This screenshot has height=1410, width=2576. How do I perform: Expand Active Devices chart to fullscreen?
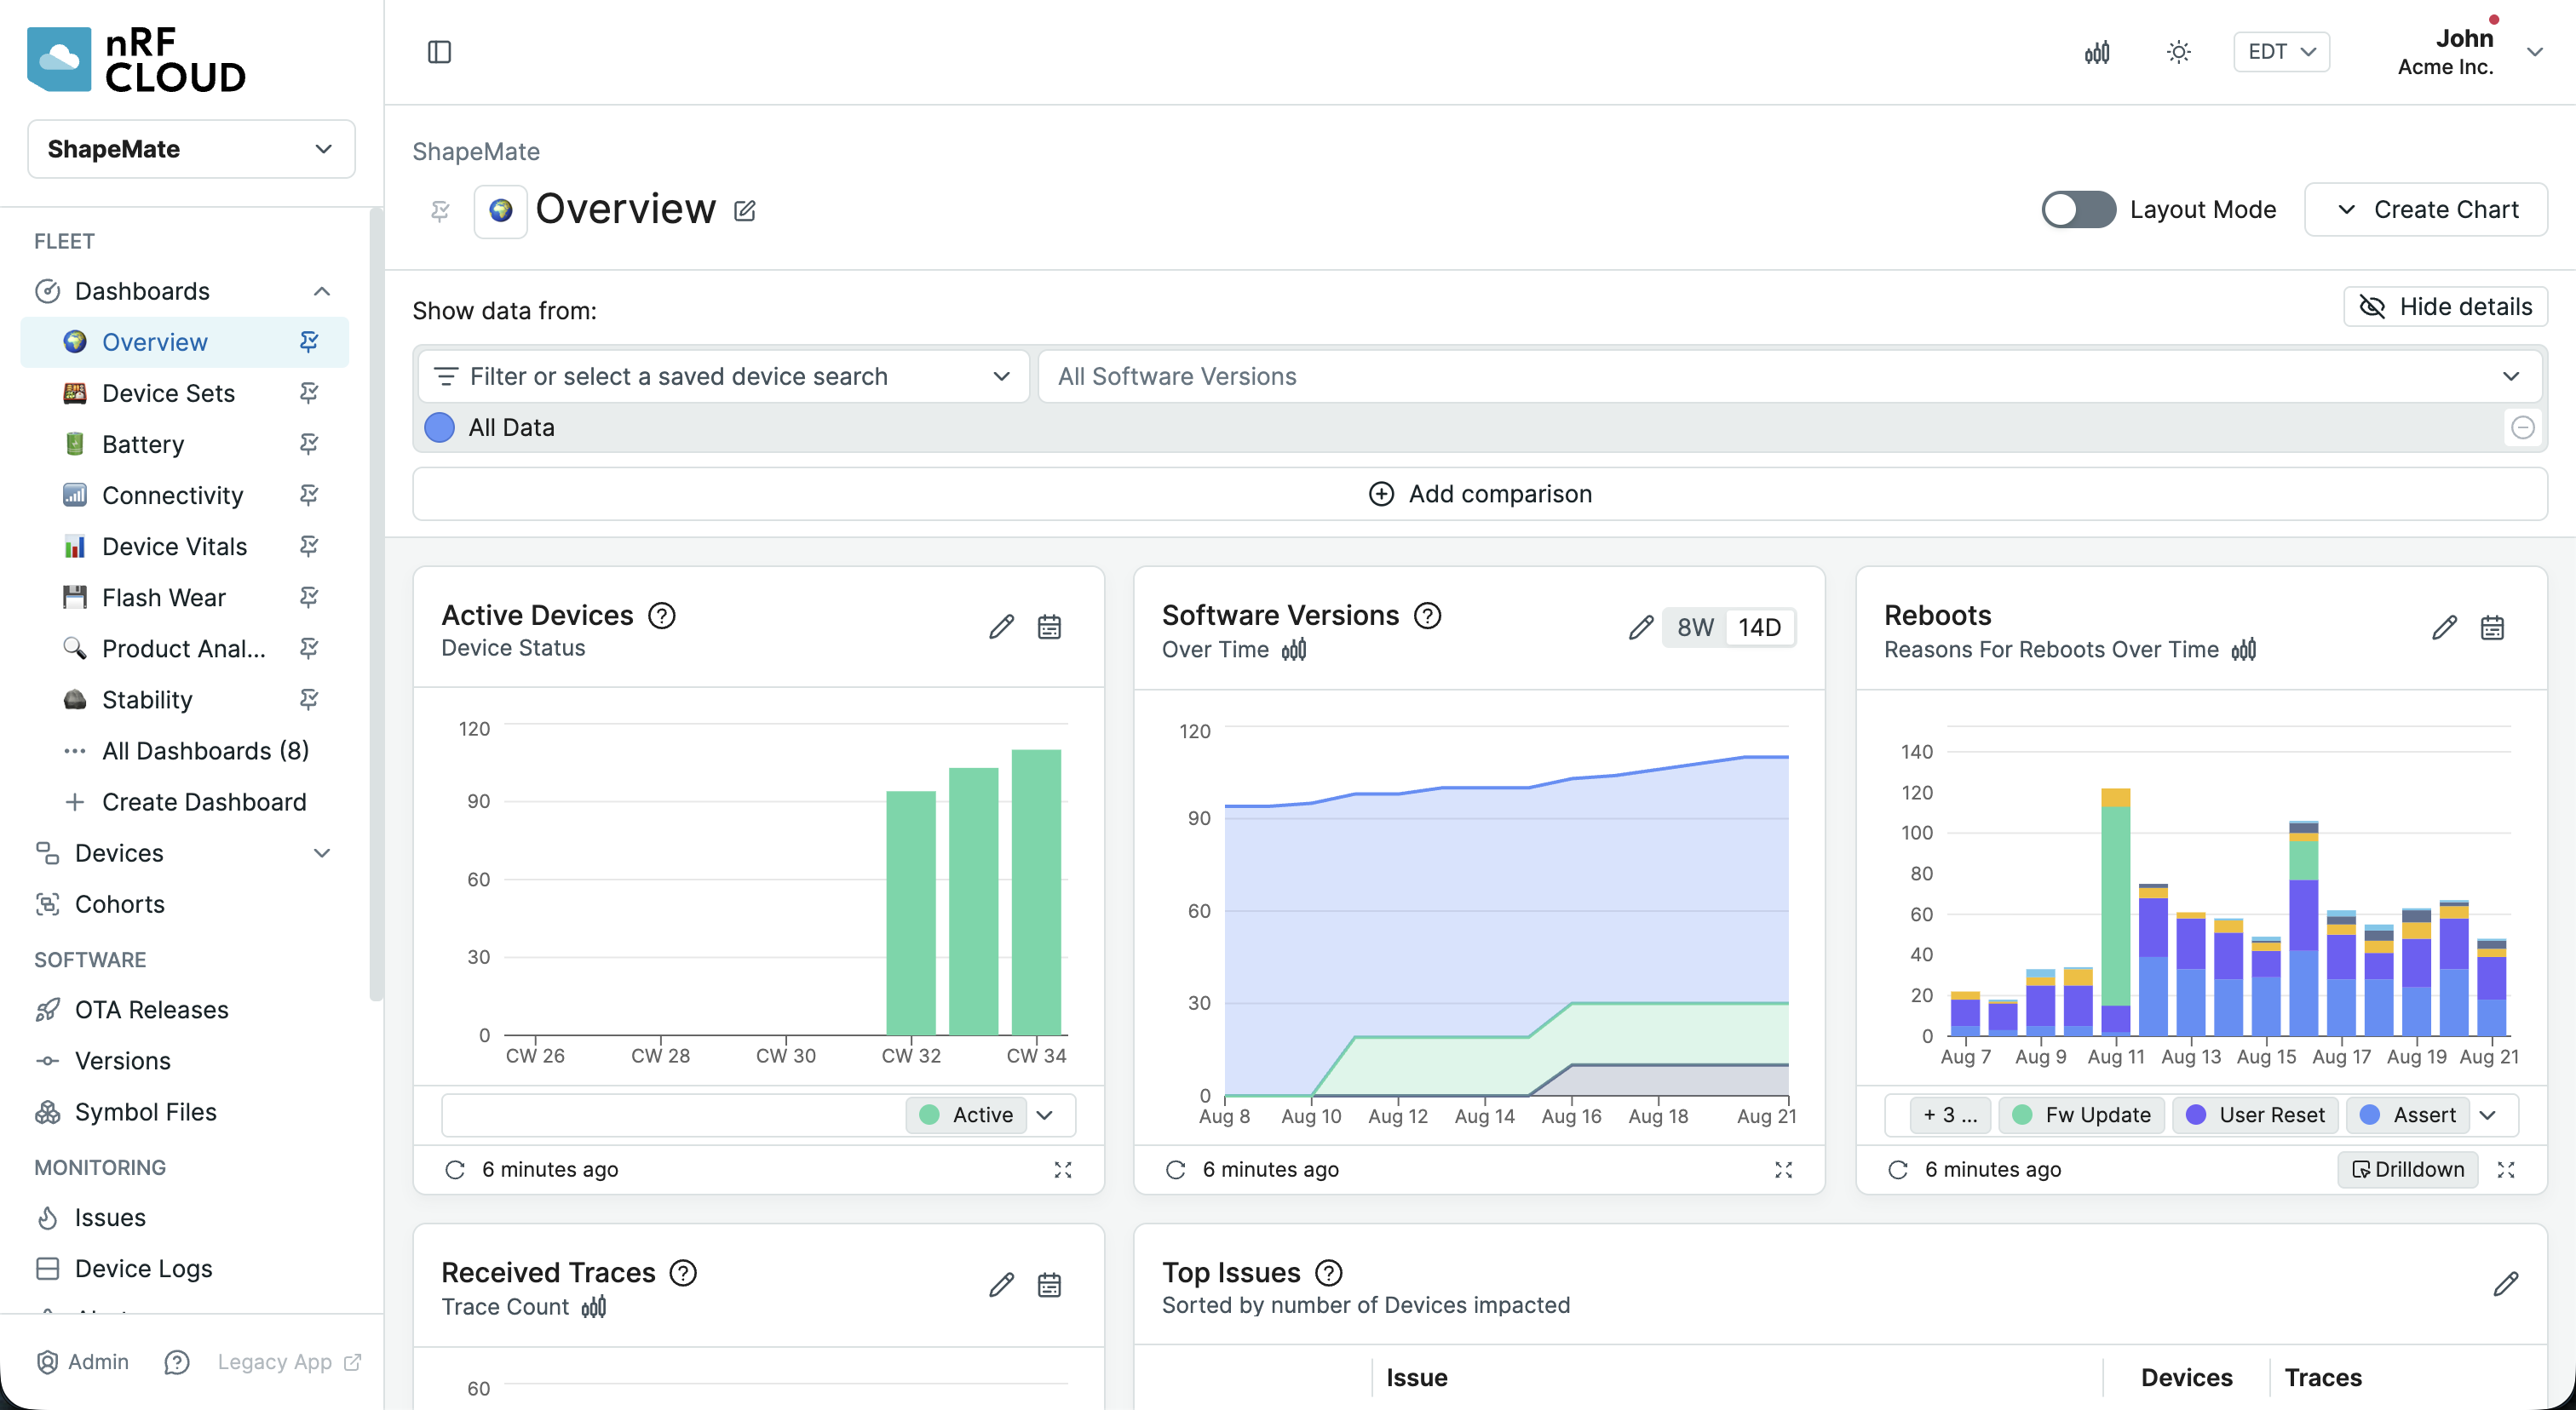pos(1063,1169)
